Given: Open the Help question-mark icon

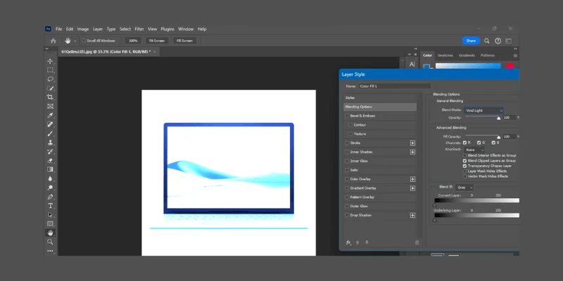Looking at the screenshot, I should click(498, 41).
